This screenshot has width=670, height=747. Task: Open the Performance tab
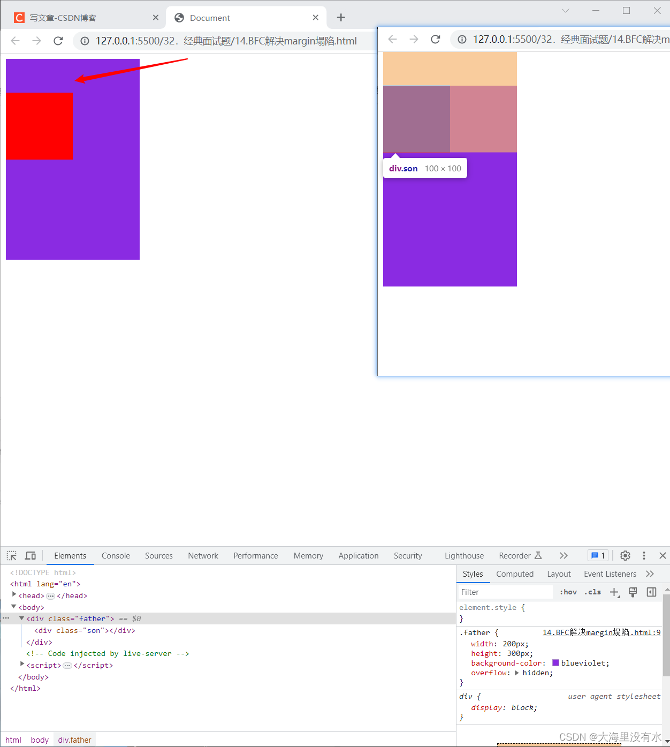(x=256, y=556)
